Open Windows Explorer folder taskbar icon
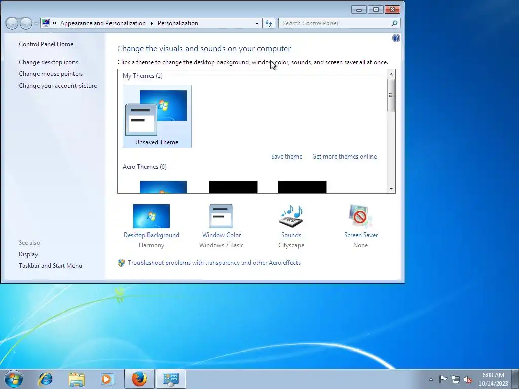The image size is (519, 389). 77,379
